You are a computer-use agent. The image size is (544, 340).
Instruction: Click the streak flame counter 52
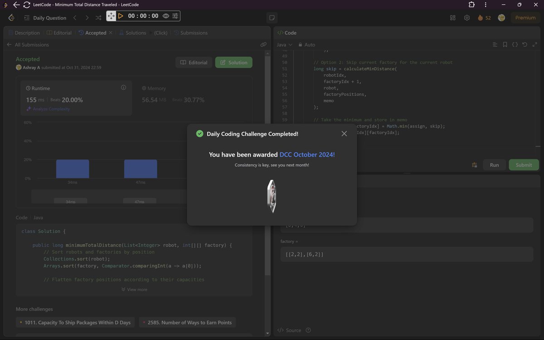(x=484, y=18)
